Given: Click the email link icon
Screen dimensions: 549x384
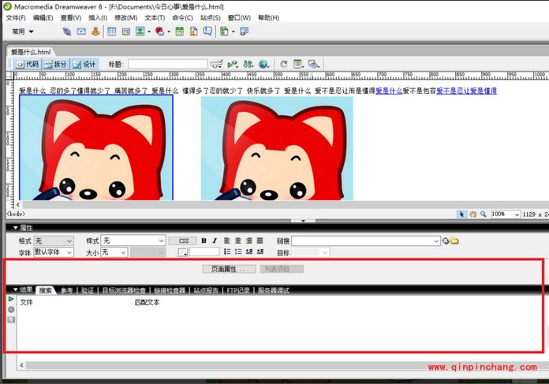Looking at the screenshot, I should pos(81,32).
